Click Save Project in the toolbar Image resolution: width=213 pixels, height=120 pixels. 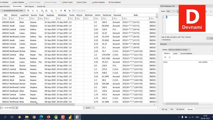coord(81,2)
